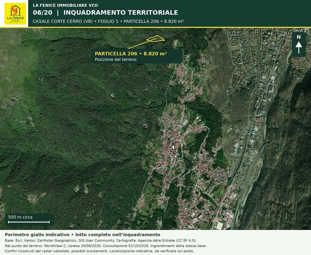Click the "500 m circa" scale label
The image size is (311, 255).
coord(20,217)
